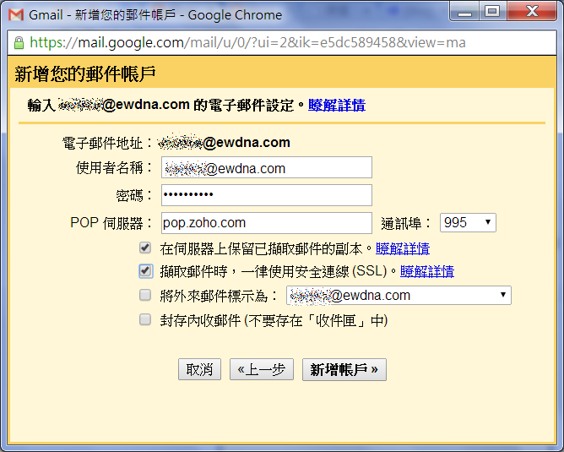Uncheck 在伺服器上保留已擷取郵件的副本

(x=145, y=248)
